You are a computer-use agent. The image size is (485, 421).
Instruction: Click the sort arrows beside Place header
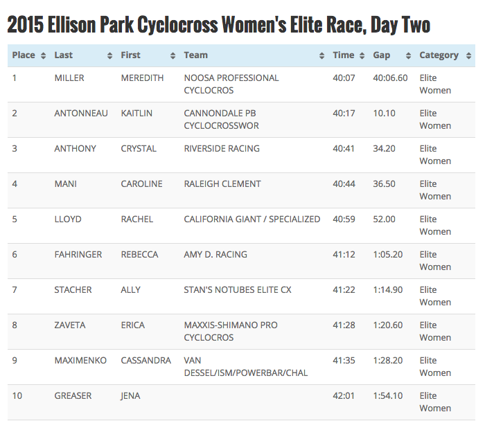pyautogui.click(x=44, y=55)
